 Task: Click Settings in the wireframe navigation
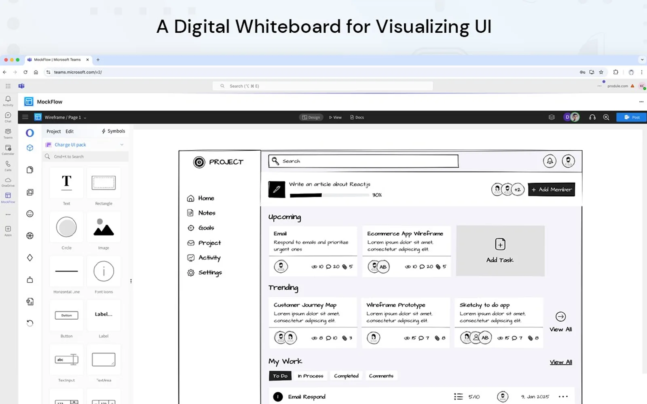coord(205,273)
